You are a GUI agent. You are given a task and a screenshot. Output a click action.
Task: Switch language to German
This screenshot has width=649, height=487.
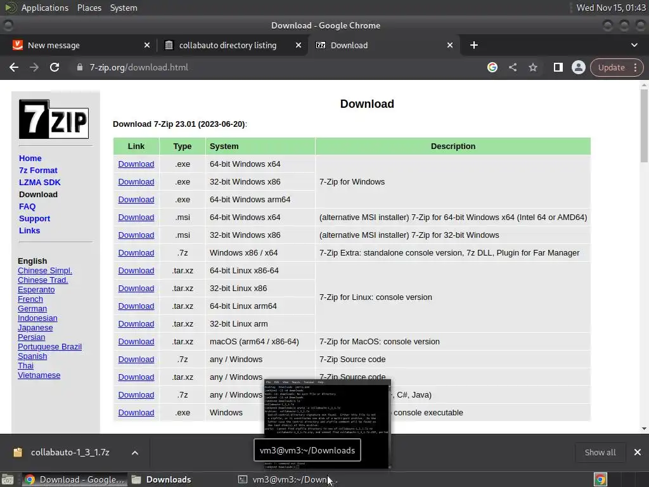[x=32, y=309]
